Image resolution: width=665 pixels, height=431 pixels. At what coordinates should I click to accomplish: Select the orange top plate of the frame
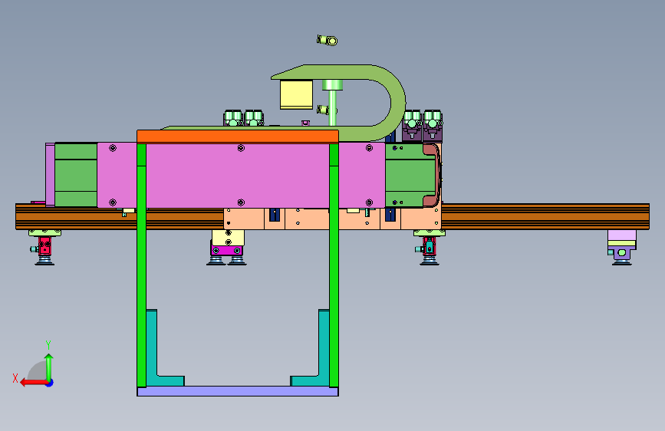(x=238, y=137)
